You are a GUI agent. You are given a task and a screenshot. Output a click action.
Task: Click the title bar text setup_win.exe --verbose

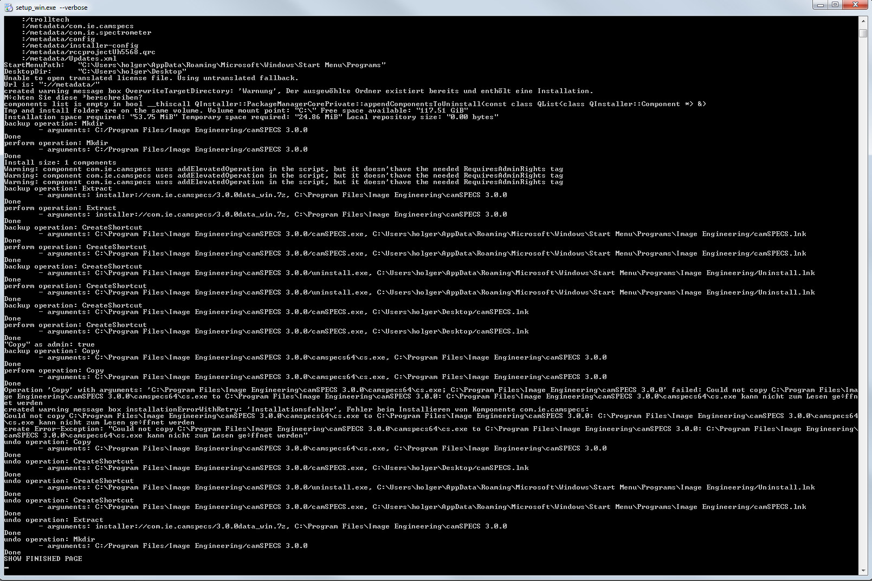coord(51,8)
